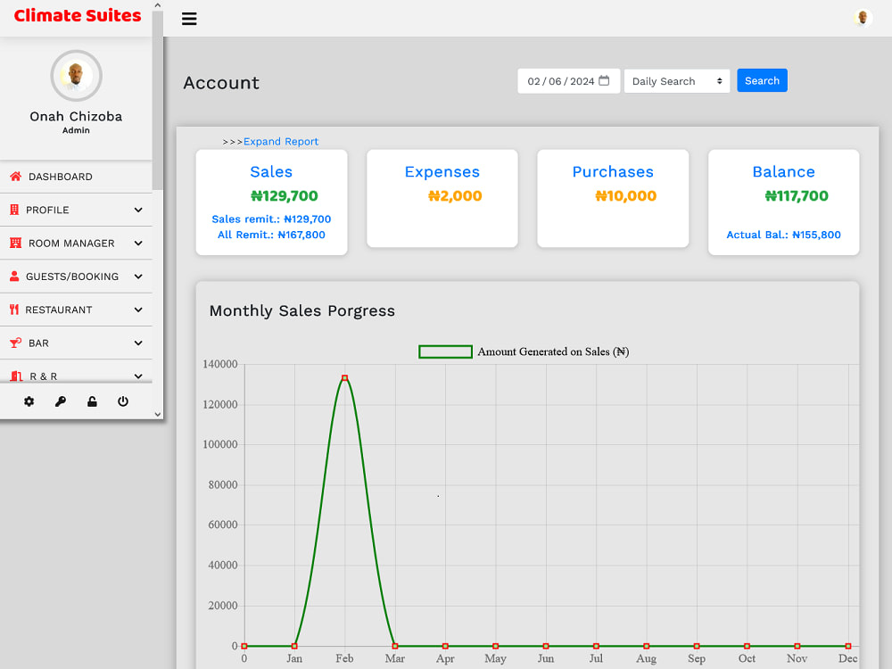The height and width of the screenshot is (669, 892).
Task: Expand the R & R chevron
Action: [x=138, y=376]
